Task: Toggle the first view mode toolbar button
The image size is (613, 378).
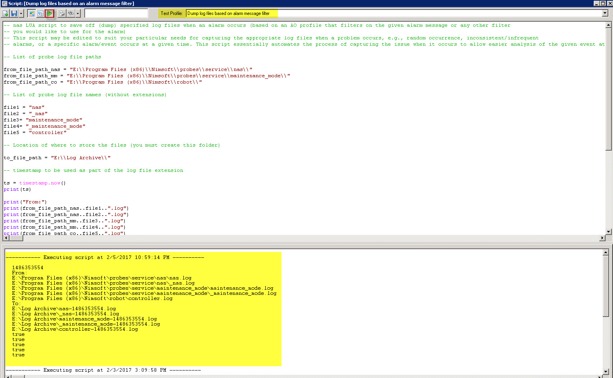Action: [31, 13]
